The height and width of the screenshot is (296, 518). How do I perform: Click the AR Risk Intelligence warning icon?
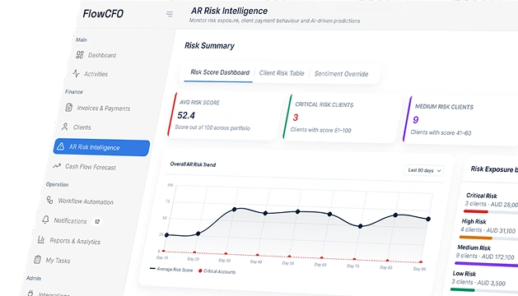tap(60, 146)
